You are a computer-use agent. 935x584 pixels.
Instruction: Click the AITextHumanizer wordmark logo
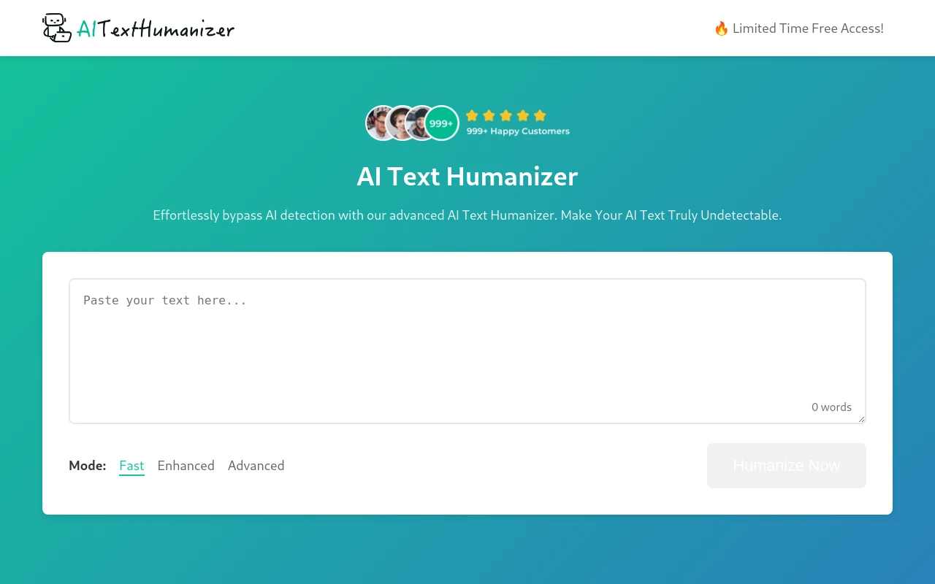click(x=155, y=28)
